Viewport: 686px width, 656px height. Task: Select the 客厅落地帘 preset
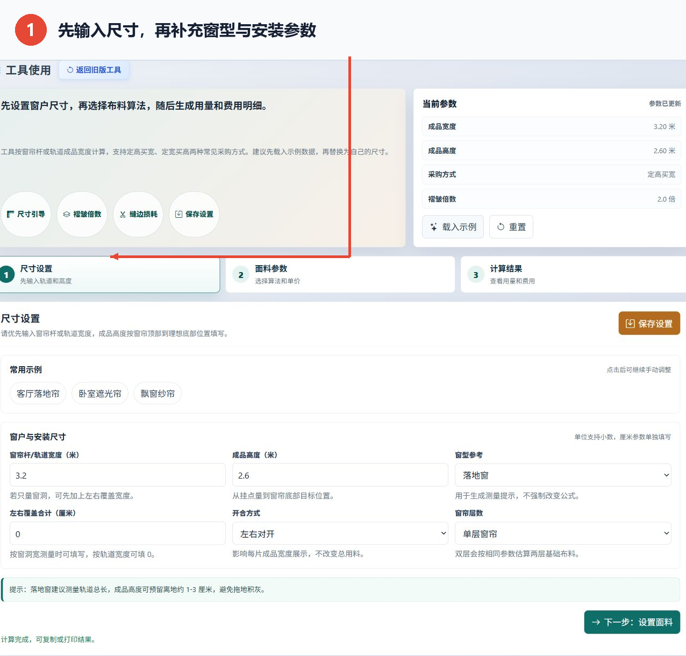click(x=38, y=394)
